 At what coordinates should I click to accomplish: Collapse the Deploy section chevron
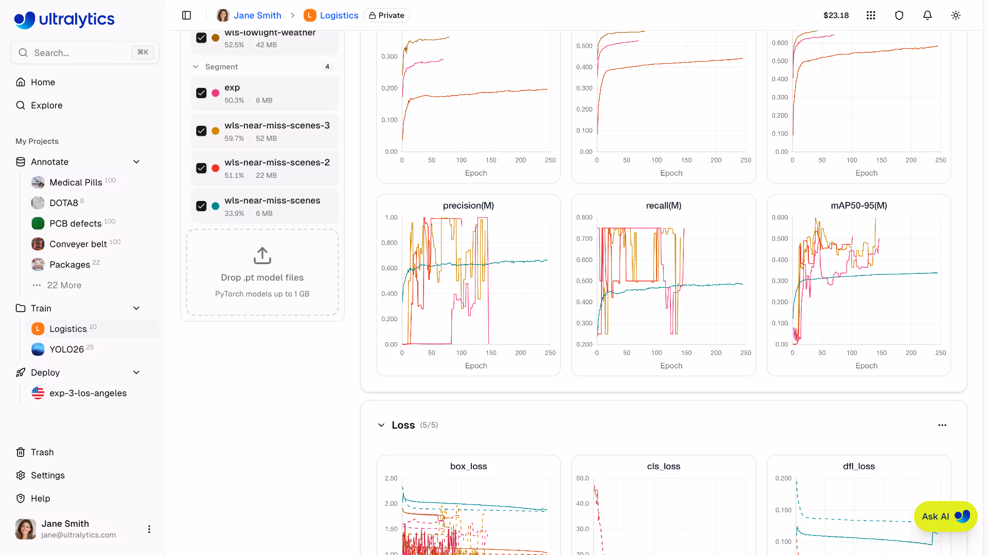tap(136, 373)
